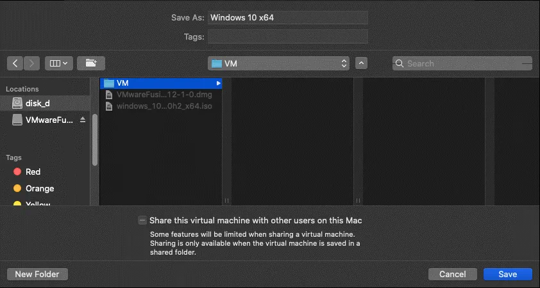Select the Red tag
The width and height of the screenshot is (540, 288).
pyautogui.click(x=33, y=172)
